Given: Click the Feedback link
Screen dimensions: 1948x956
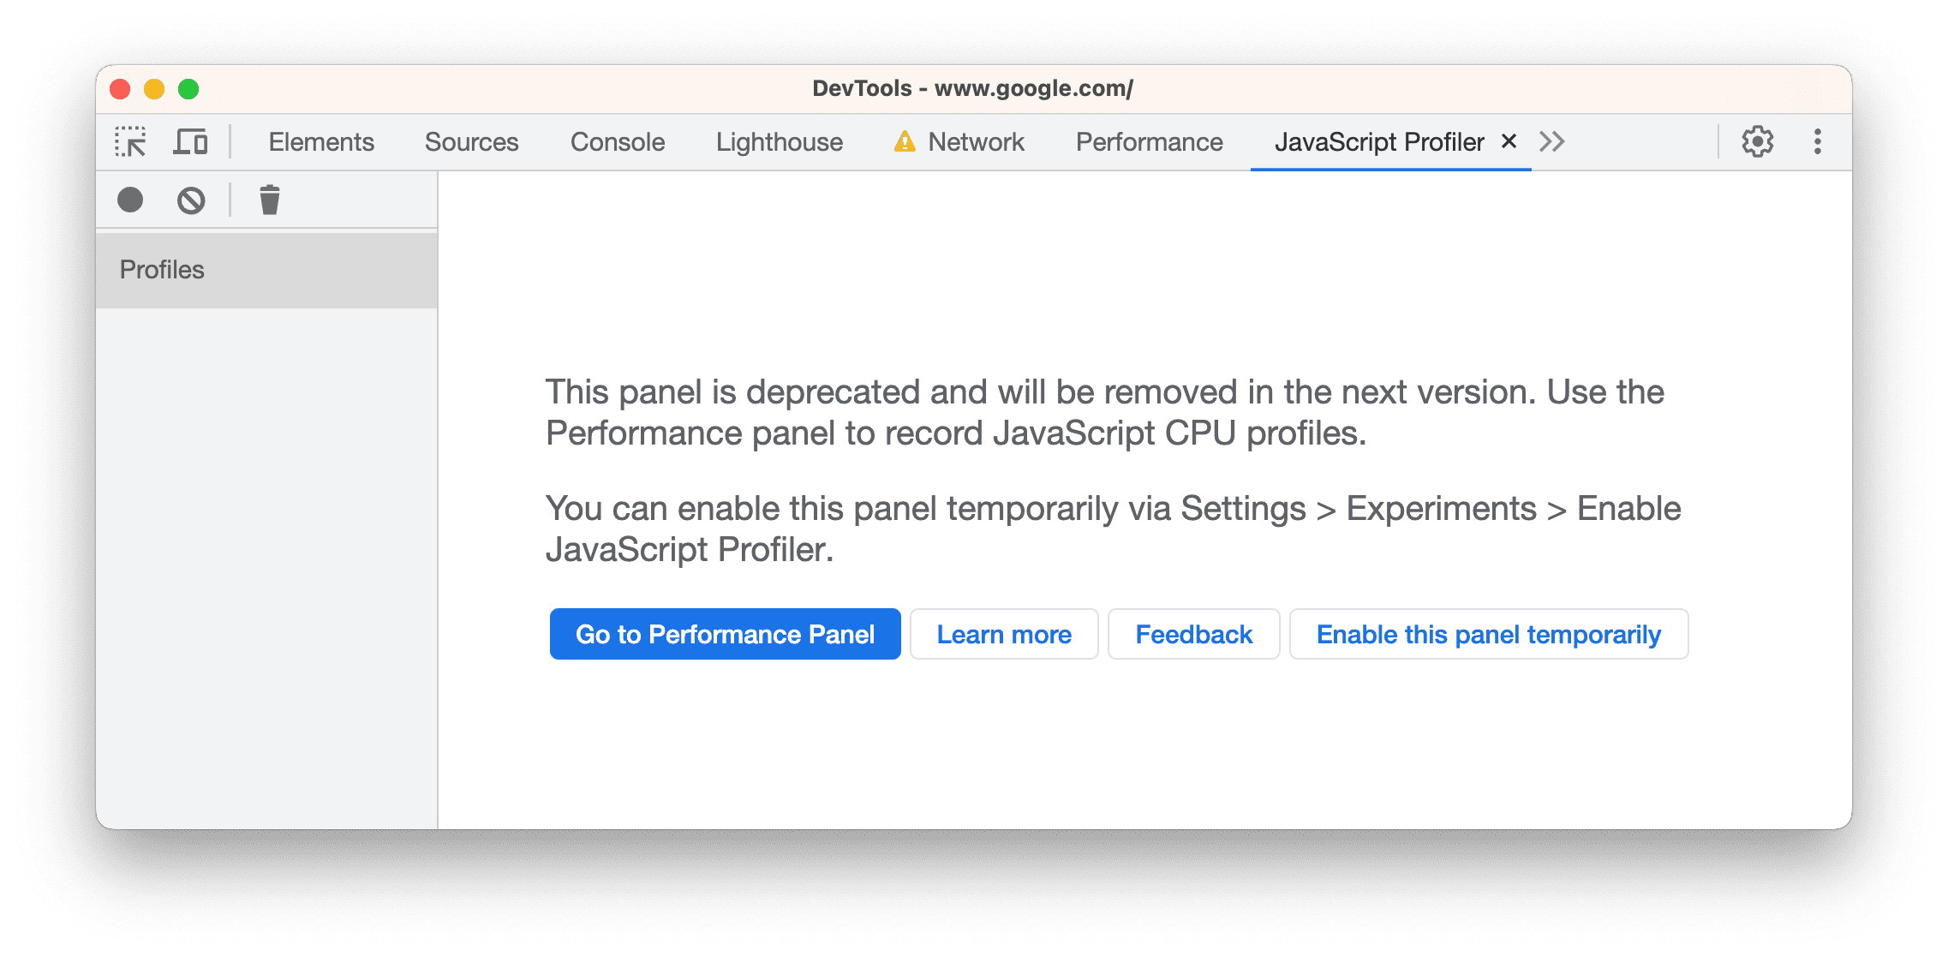Looking at the screenshot, I should point(1192,633).
